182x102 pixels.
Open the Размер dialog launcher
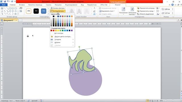[173, 17]
